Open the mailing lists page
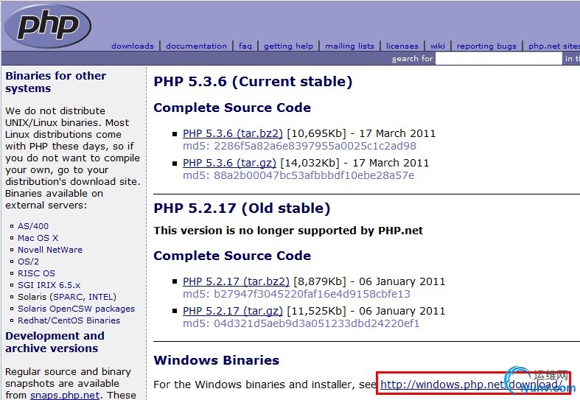 tap(349, 46)
